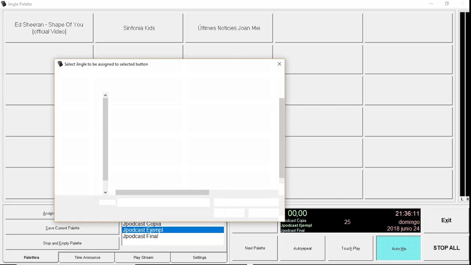Click the dialog's up scroll arrow
This screenshot has height=265, width=471.
tap(105, 95)
